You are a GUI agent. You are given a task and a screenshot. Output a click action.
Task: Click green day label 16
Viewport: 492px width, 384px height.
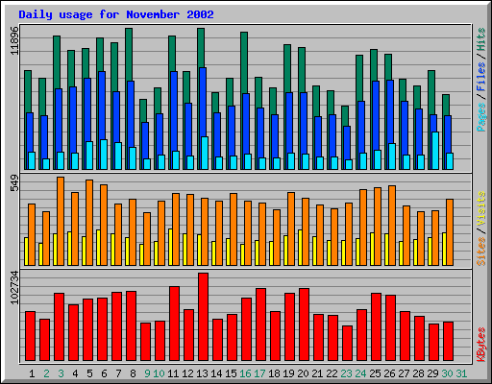[x=245, y=373]
